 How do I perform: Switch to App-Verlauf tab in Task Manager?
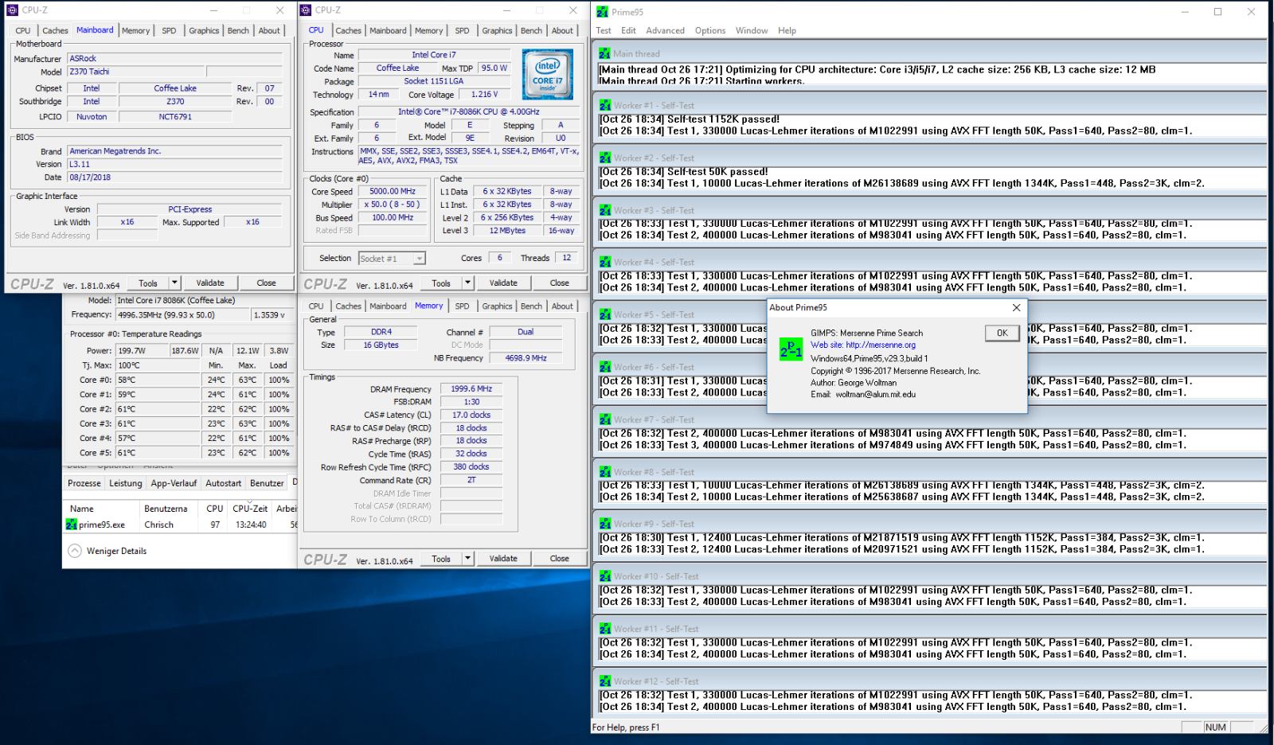tap(174, 483)
